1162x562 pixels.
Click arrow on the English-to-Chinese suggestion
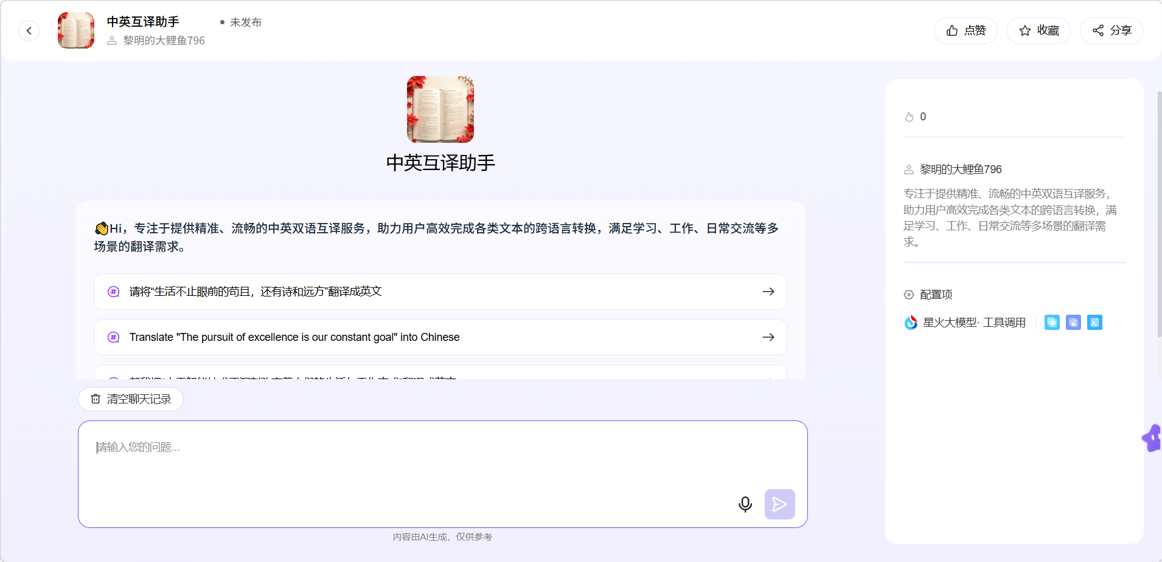click(768, 337)
